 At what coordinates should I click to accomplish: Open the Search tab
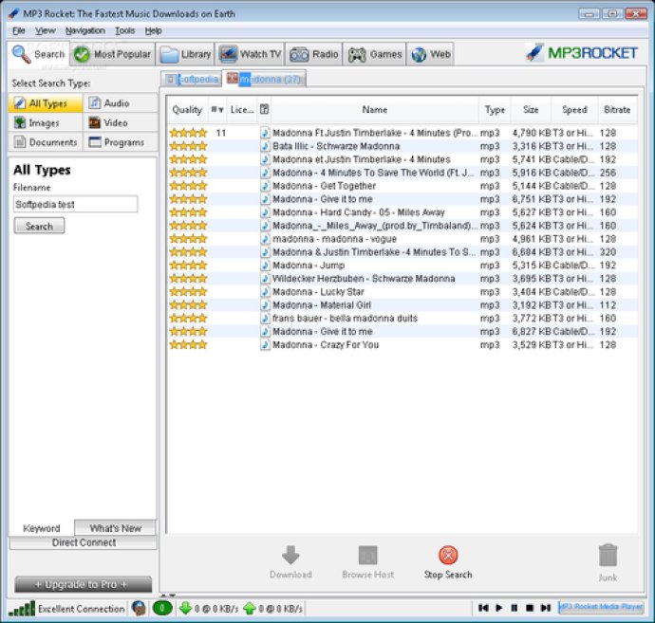(x=38, y=54)
